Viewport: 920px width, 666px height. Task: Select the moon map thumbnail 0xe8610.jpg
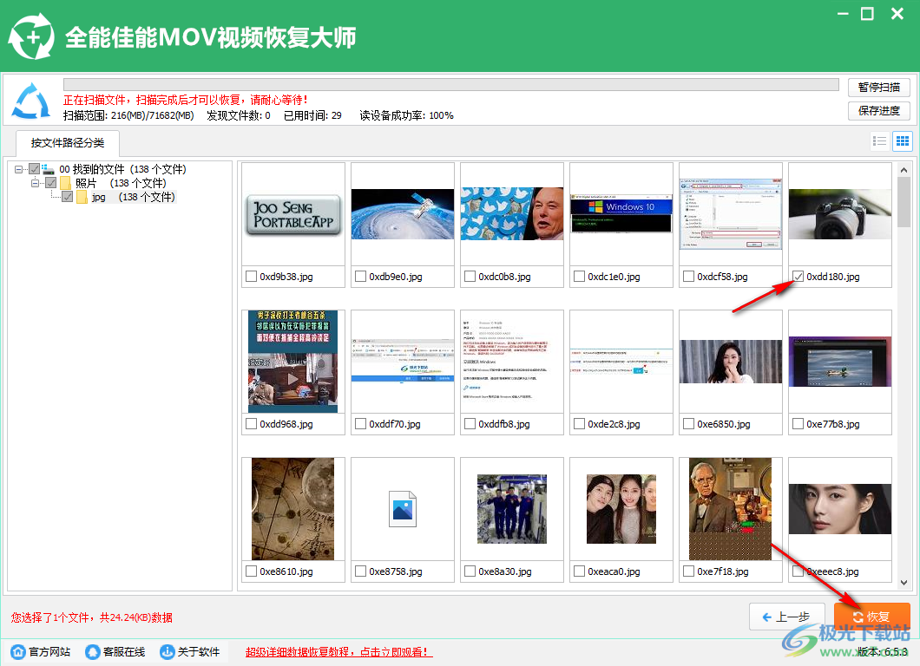pyautogui.click(x=293, y=509)
